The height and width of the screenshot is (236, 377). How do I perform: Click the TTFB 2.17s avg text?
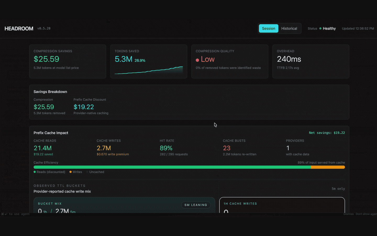pyautogui.click(x=288, y=68)
